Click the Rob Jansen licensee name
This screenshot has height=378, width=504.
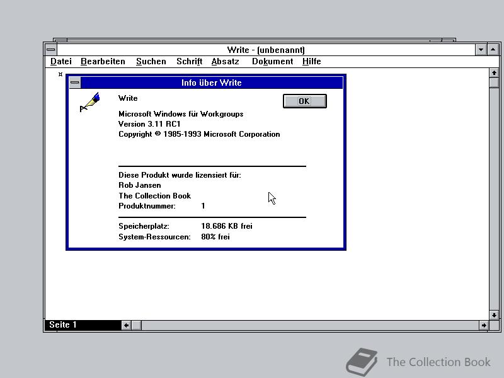(x=139, y=185)
